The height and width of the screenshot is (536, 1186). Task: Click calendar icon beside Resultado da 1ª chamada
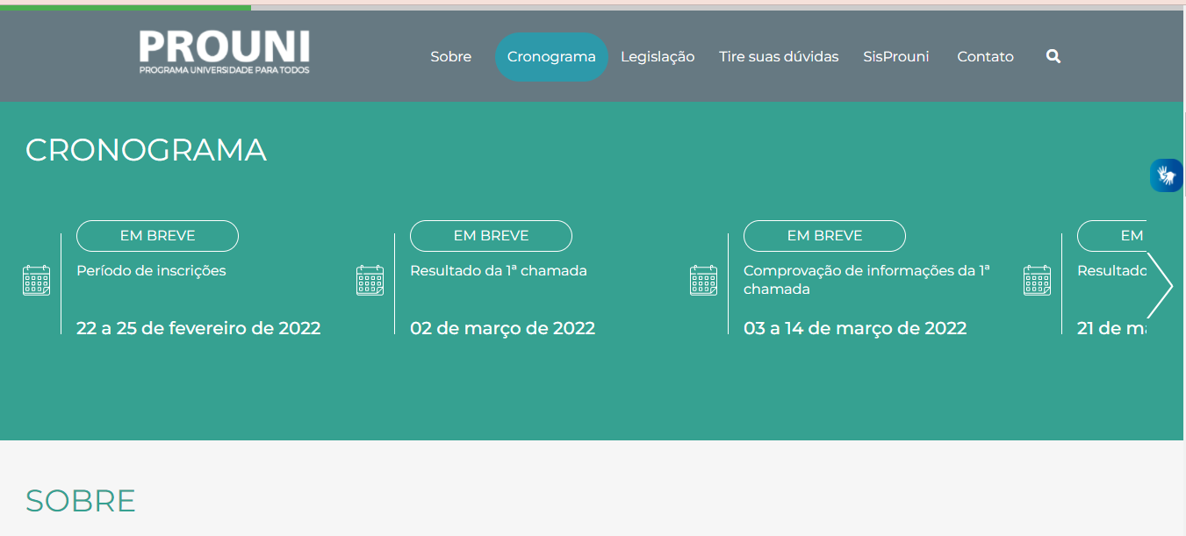click(370, 281)
